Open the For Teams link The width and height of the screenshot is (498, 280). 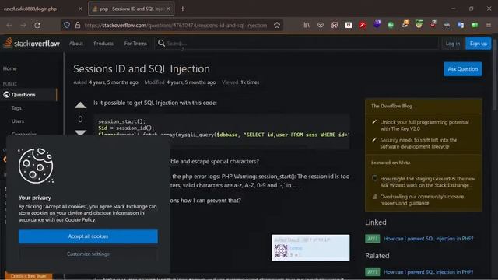pyautogui.click(x=135, y=44)
